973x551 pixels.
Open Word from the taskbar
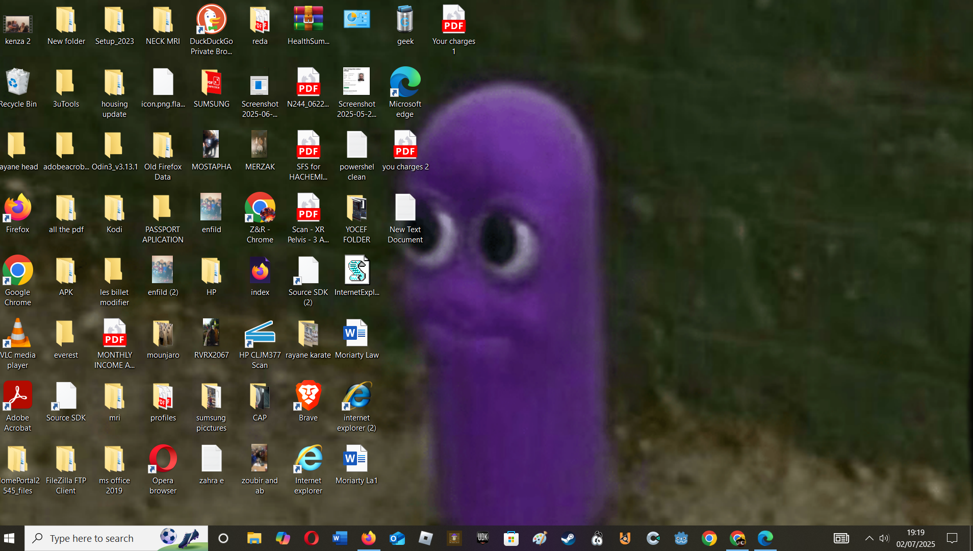340,538
